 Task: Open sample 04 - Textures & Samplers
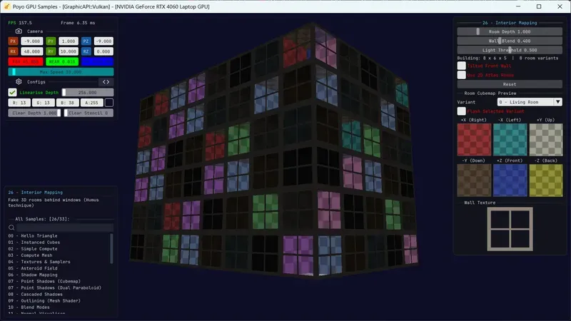[x=39, y=262]
